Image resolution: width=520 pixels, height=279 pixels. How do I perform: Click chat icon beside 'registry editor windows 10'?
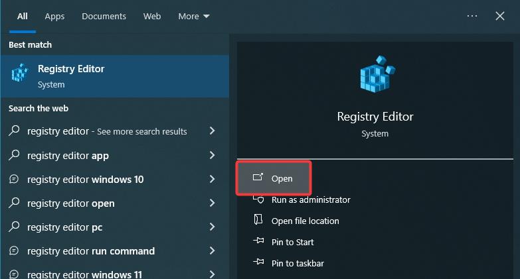(14, 179)
